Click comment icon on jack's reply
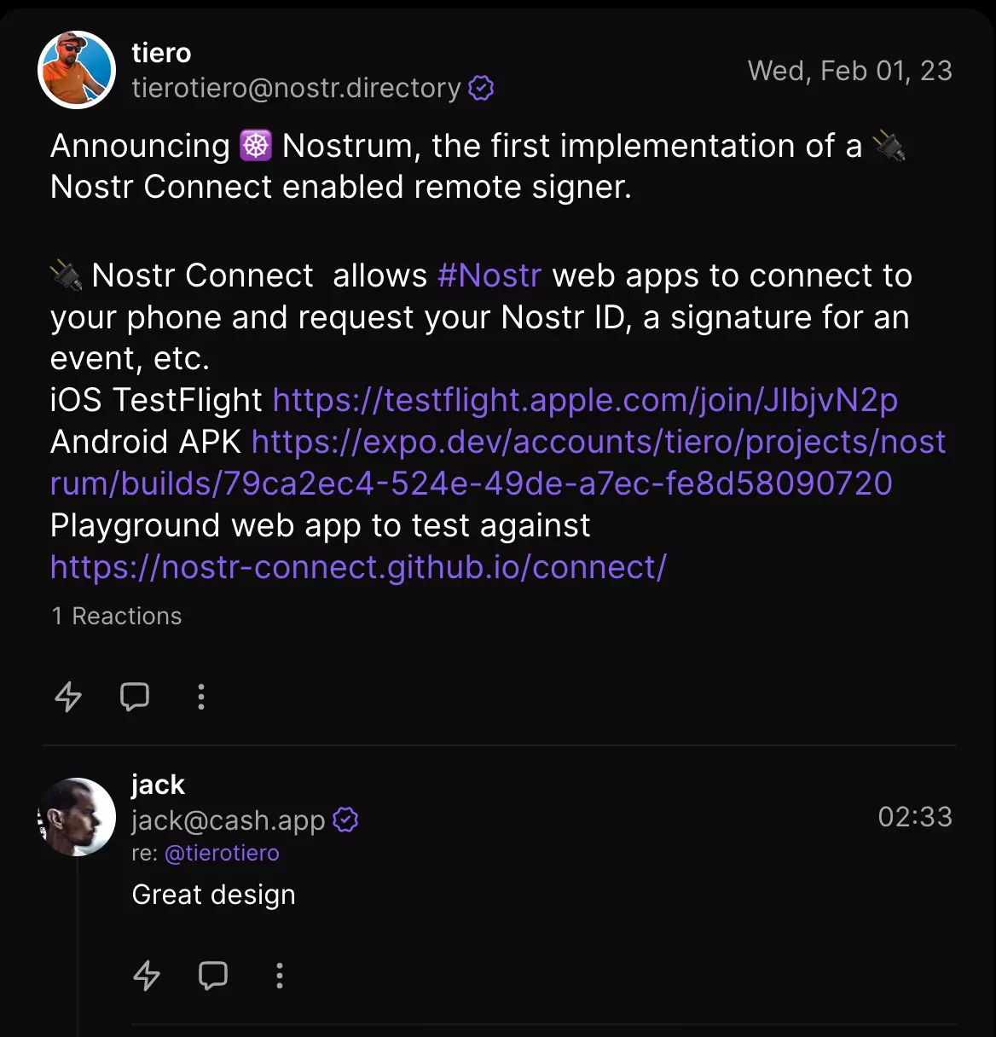Viewport: 996px width, 1037px height. click(213, 976)
